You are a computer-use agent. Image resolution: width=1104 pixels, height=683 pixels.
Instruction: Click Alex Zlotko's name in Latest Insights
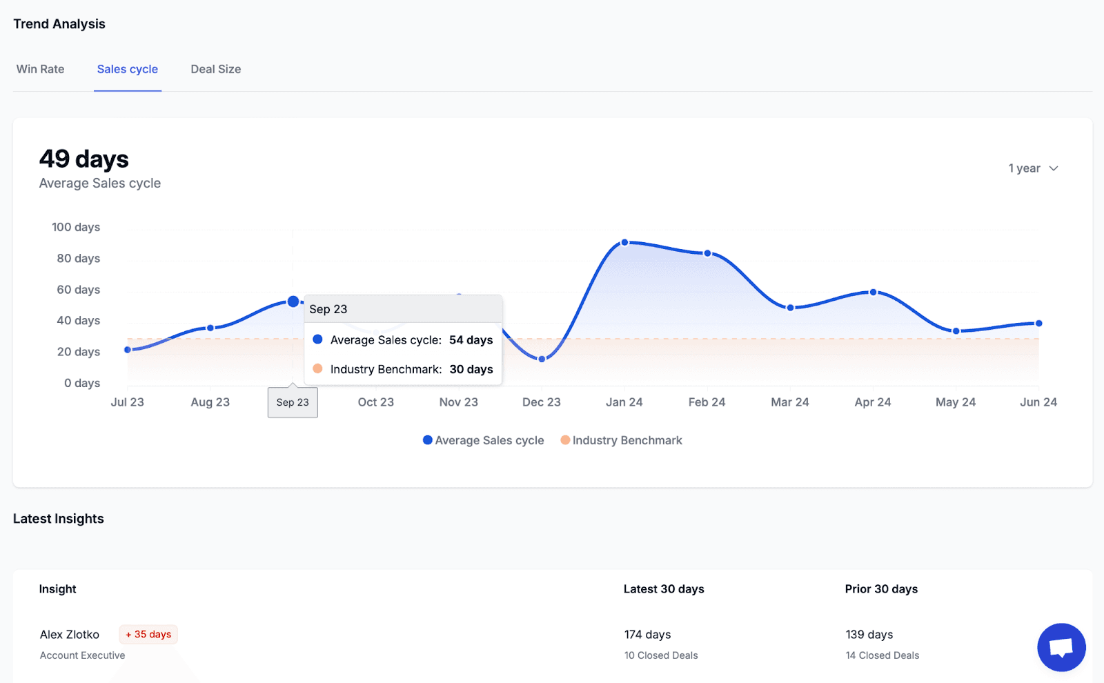[x=69, y=634]
